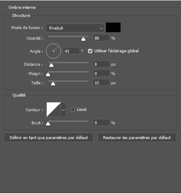Click the Opacité slider handle
181x193 pixels.
[83, 39]
